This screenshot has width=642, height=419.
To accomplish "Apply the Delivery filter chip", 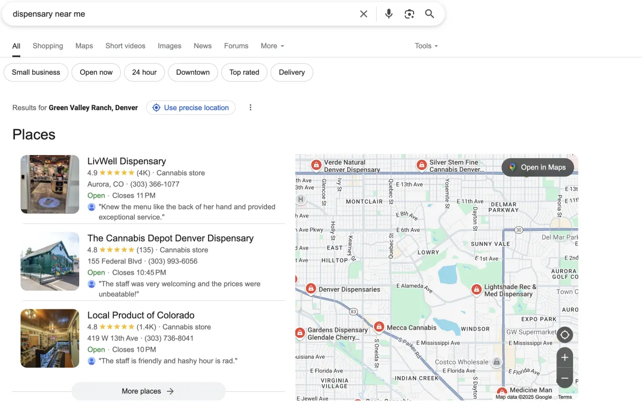I will tap(292, 72).
